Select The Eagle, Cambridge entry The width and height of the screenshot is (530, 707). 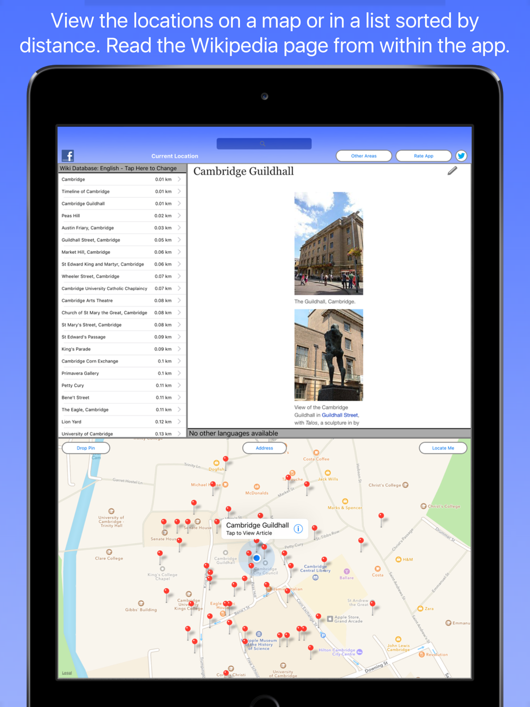pyautogui.click(x=122, y=410)
